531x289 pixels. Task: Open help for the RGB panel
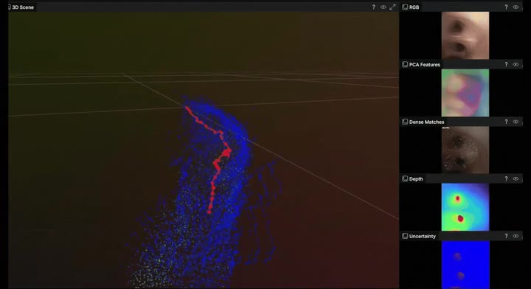(x=506, y=7)
